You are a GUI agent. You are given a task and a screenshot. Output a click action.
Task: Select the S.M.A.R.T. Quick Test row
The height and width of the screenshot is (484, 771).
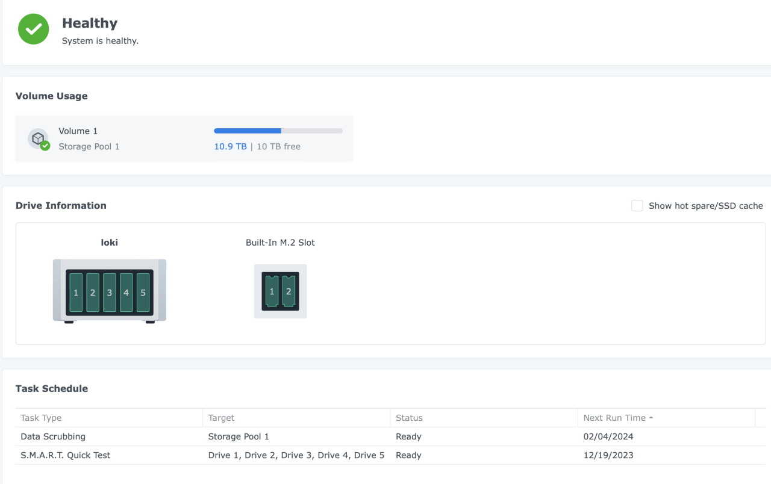(x=391, y=455)
